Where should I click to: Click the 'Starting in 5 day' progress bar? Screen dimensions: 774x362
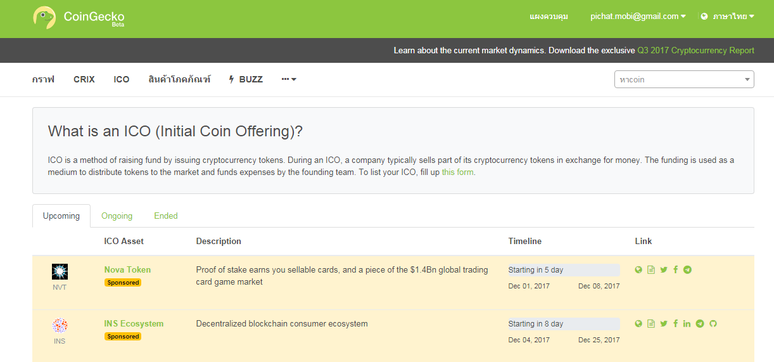coord(564,270)
